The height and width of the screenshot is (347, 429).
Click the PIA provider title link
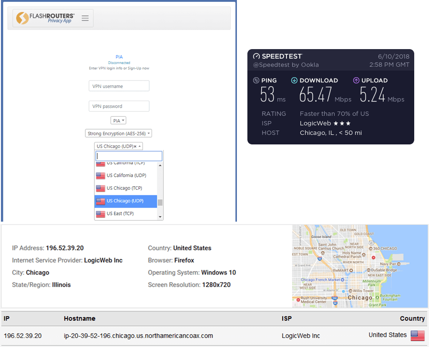(119, 57)
